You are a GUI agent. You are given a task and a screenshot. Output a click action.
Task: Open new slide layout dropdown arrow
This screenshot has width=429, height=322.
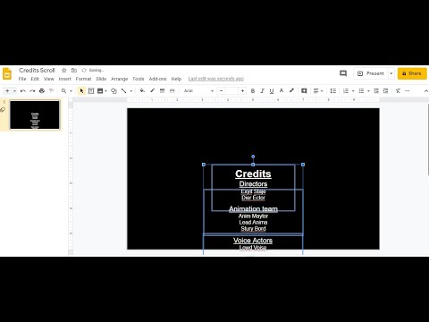[x=14, y=91]
